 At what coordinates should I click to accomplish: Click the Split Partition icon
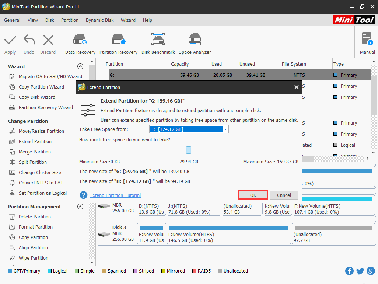click(x=12, y=162)
